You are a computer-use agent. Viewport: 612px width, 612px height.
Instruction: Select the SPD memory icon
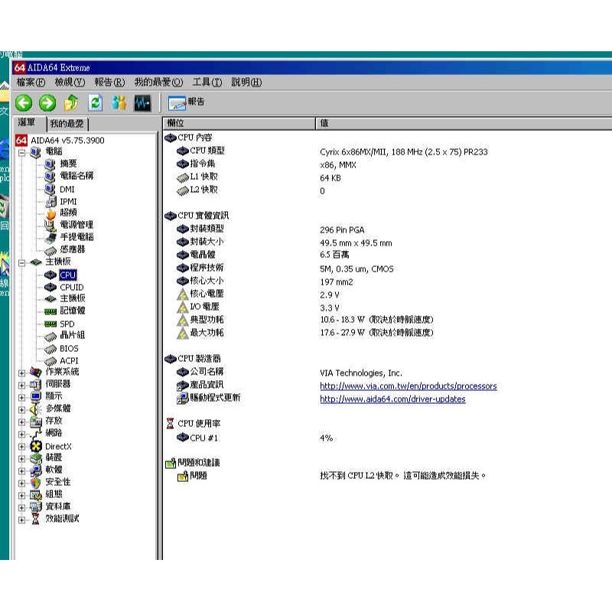click(x=50, y=324)
